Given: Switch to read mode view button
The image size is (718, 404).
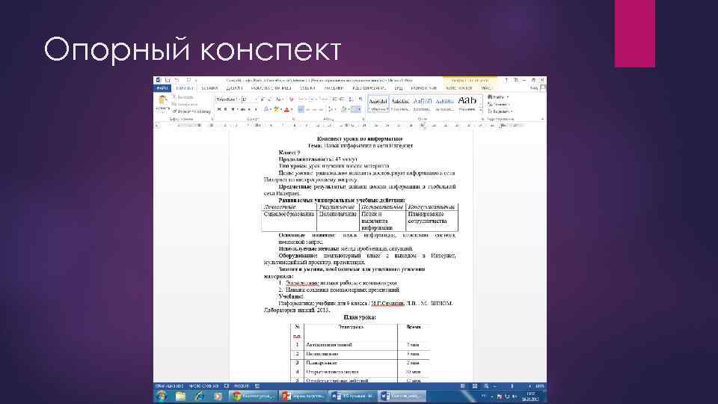Looking at the screenshot, I should point(462,386).
